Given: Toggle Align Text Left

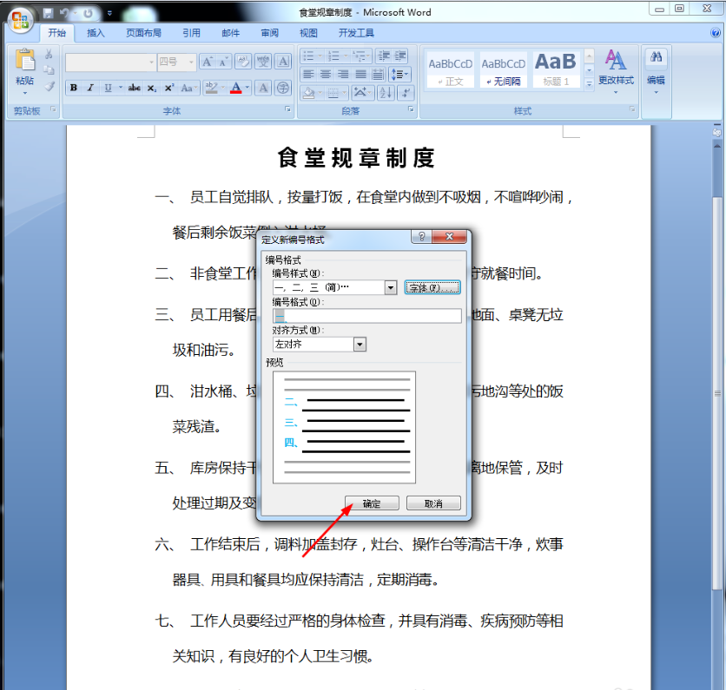Looking at the screenshot, I should [308, 74].
